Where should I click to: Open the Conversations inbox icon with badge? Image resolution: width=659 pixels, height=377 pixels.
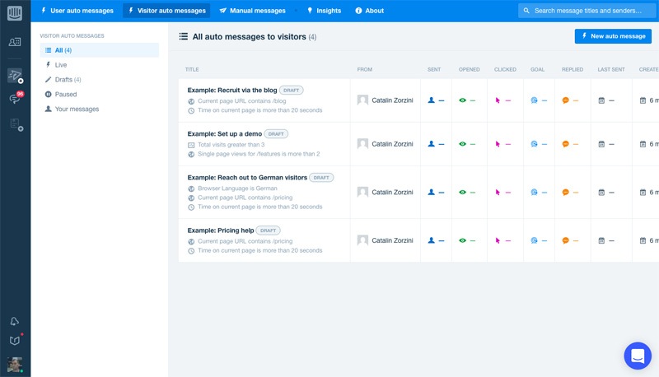click(x=16, y=98)
